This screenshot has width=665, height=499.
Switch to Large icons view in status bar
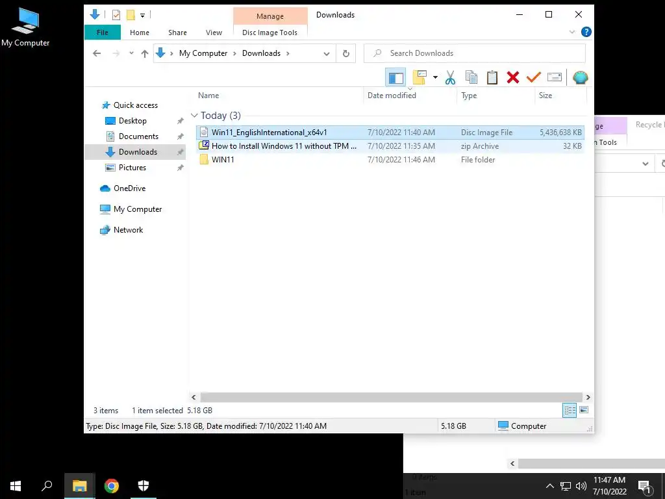(584, 410)
